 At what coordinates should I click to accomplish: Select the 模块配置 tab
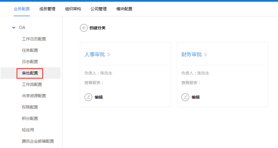[x=124, y=9]
